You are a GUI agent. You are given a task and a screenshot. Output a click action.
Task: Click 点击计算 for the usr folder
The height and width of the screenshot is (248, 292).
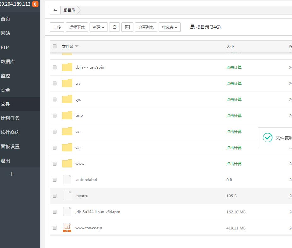click(x=234, y=132)
